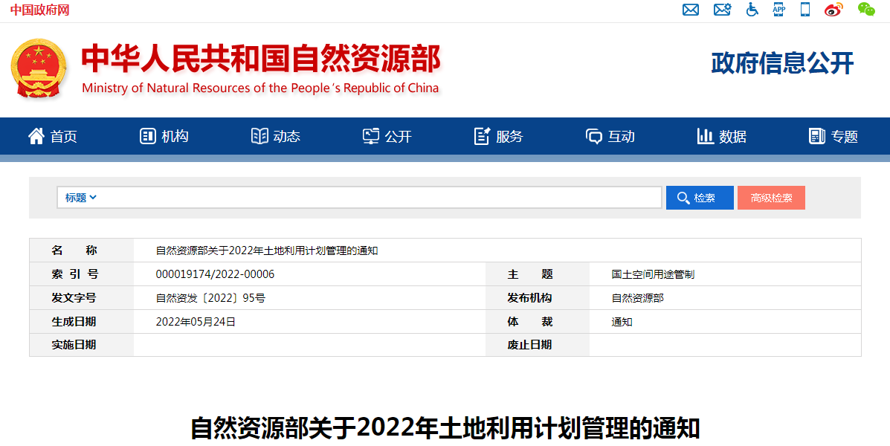
Task: Click the newspaper icon beside 专题
Action: pos(817,136)
